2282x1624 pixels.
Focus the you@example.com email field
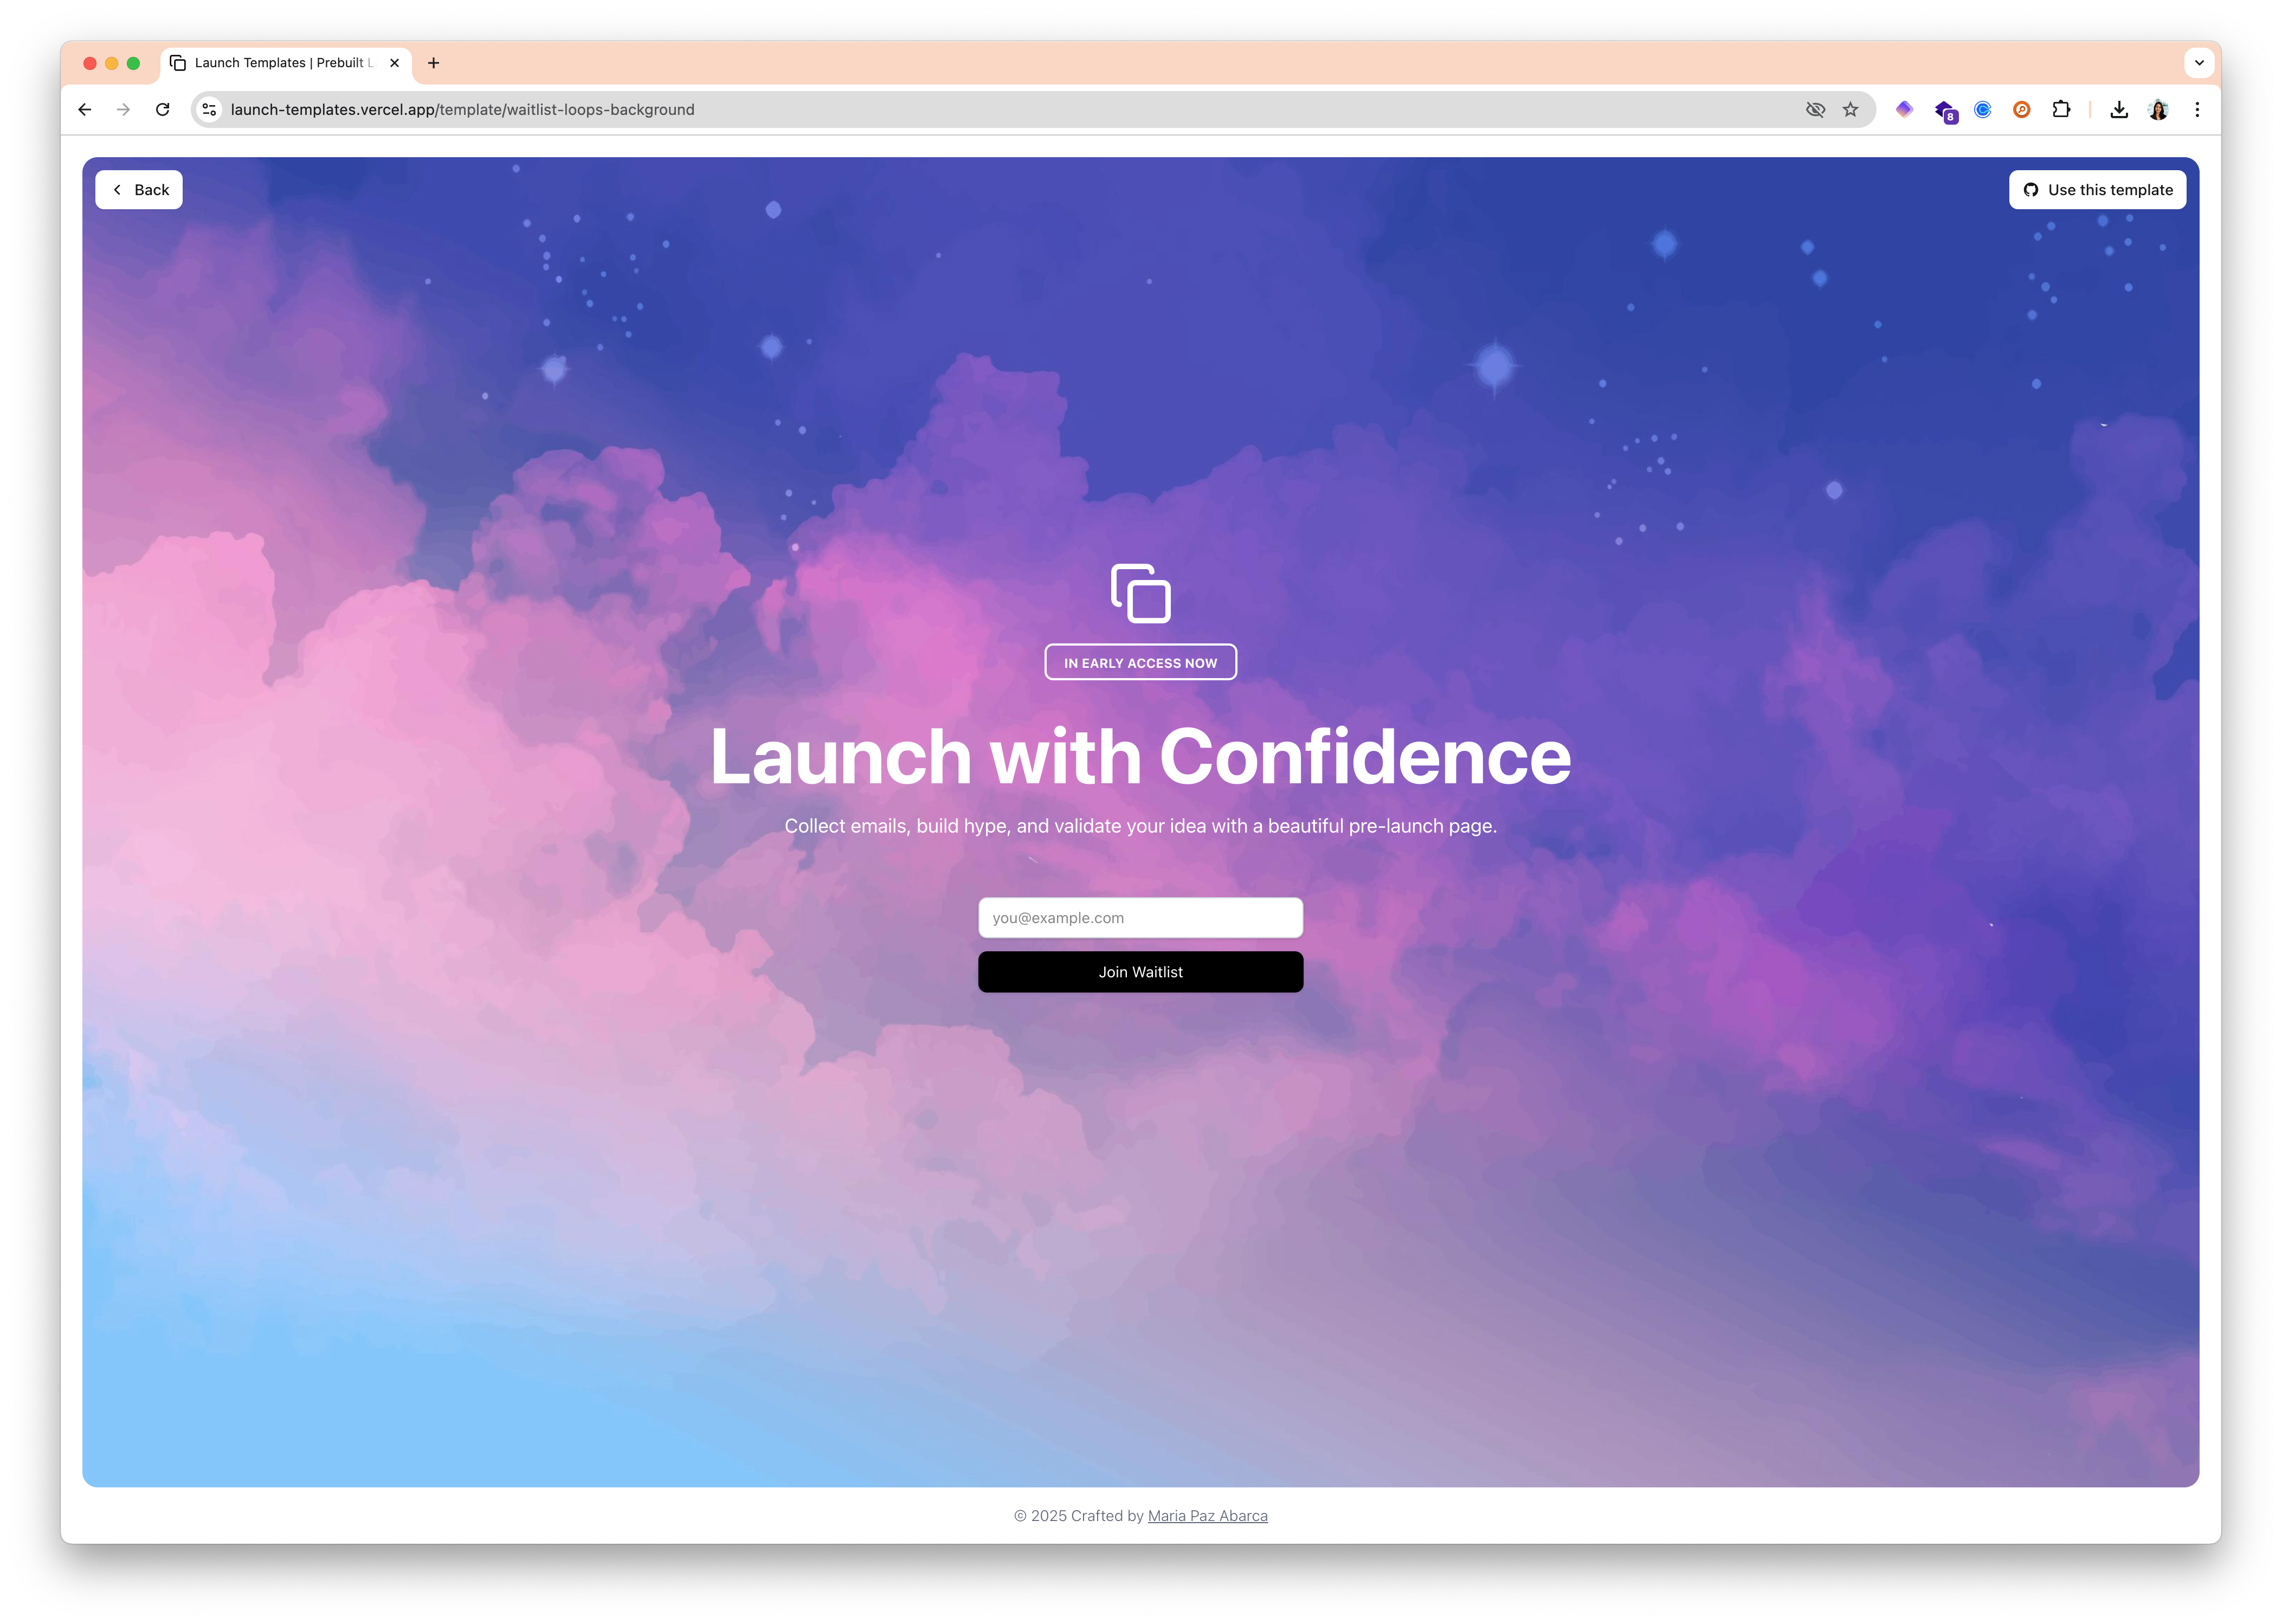(1140, 918)
